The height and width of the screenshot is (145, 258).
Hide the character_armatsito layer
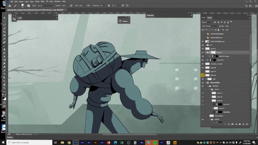203,64
